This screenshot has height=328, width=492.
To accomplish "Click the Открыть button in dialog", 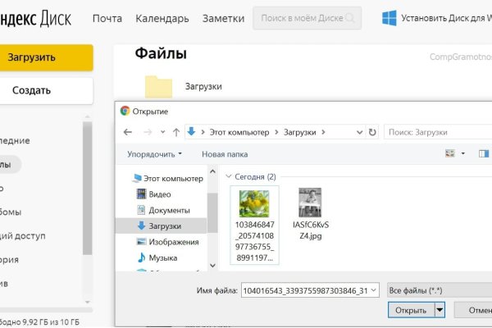I will 410,310.
